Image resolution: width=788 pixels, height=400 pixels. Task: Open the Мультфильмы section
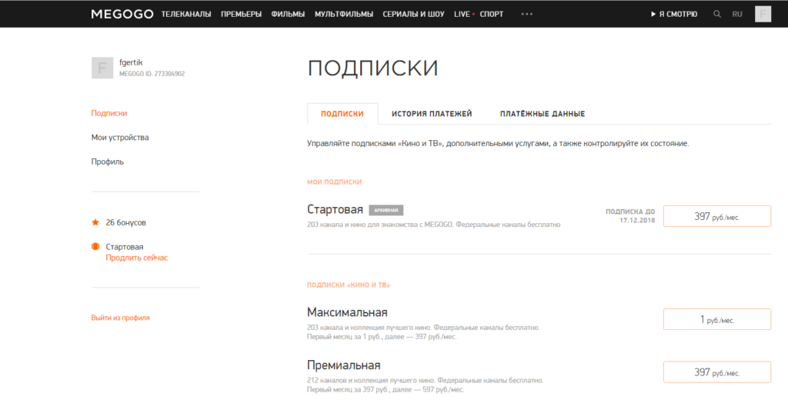(x=344, y=14)
